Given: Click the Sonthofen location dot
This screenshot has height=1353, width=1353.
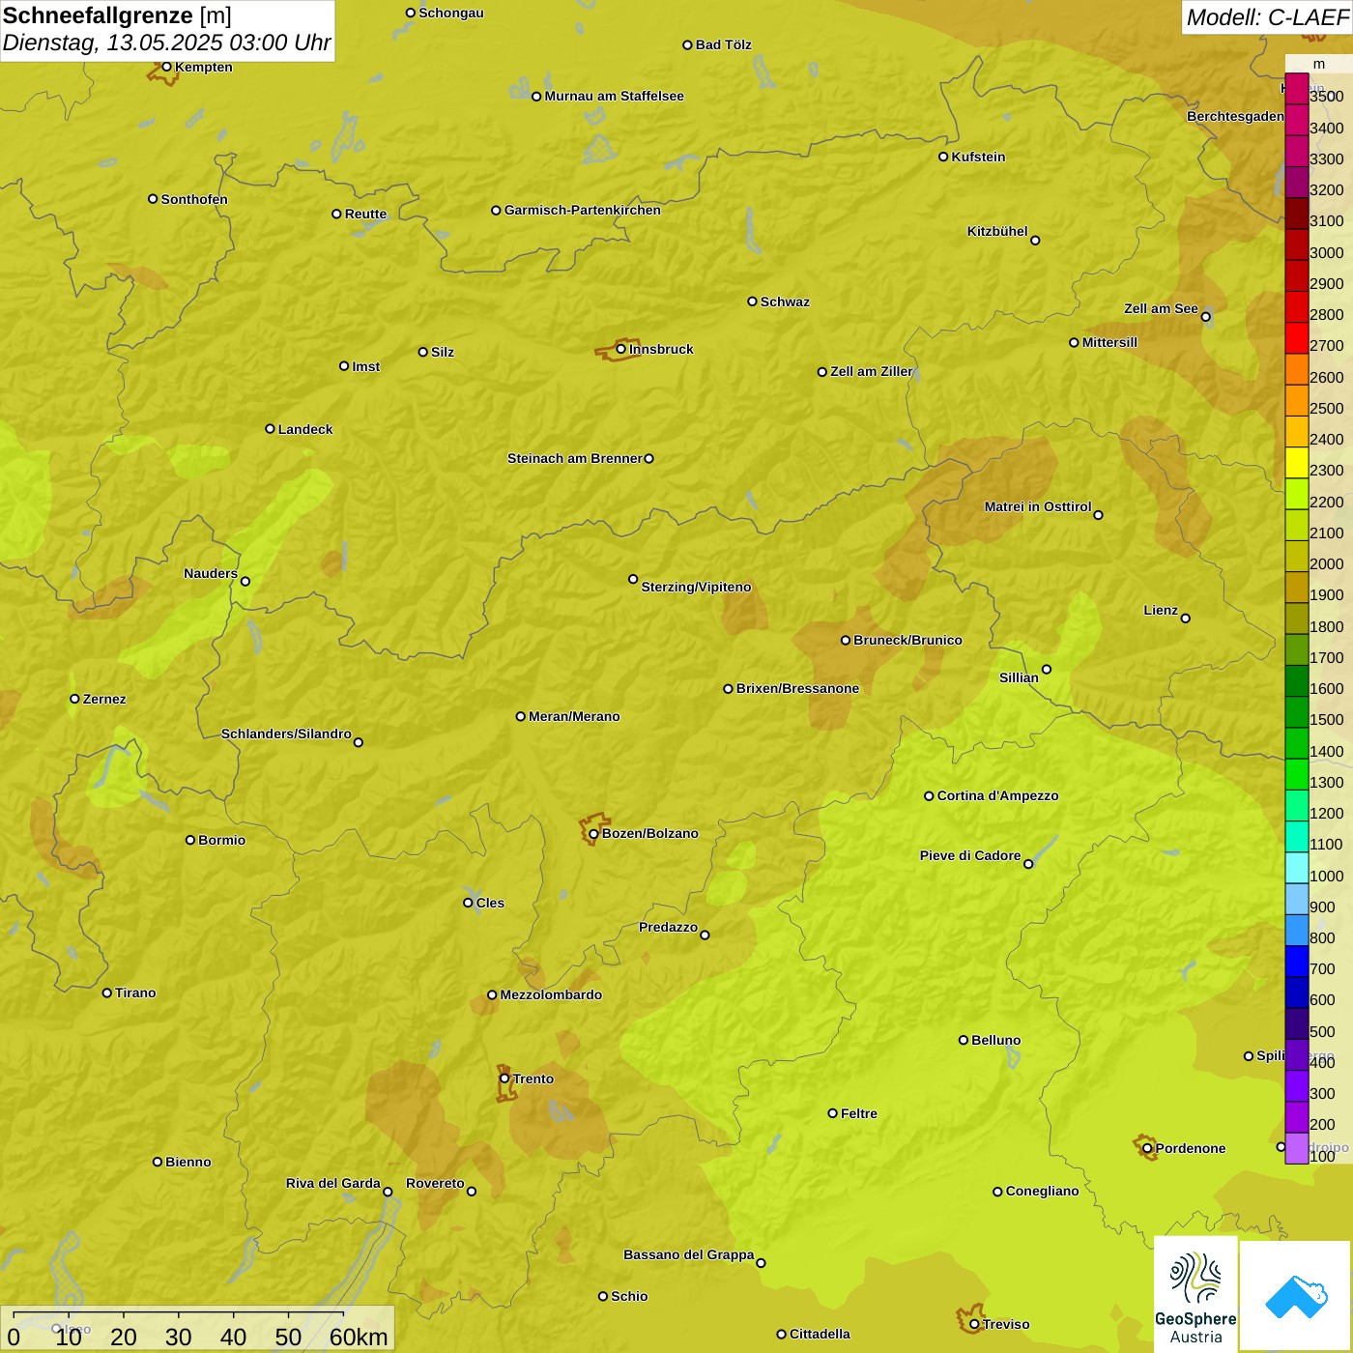Looking at the screenshot, I should point(153,199).
